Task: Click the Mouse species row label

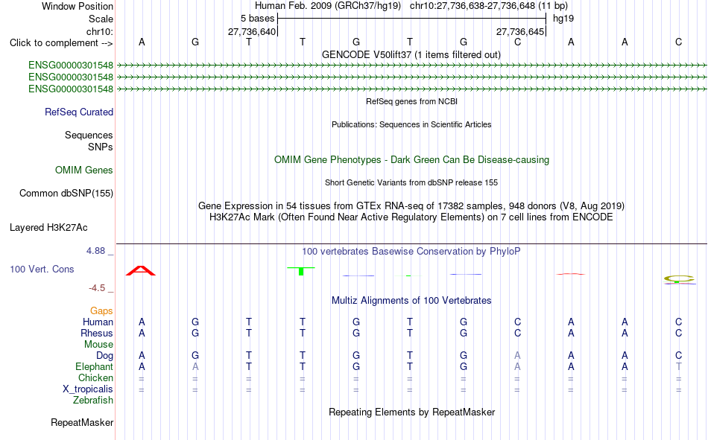Action: coord(98,344)
